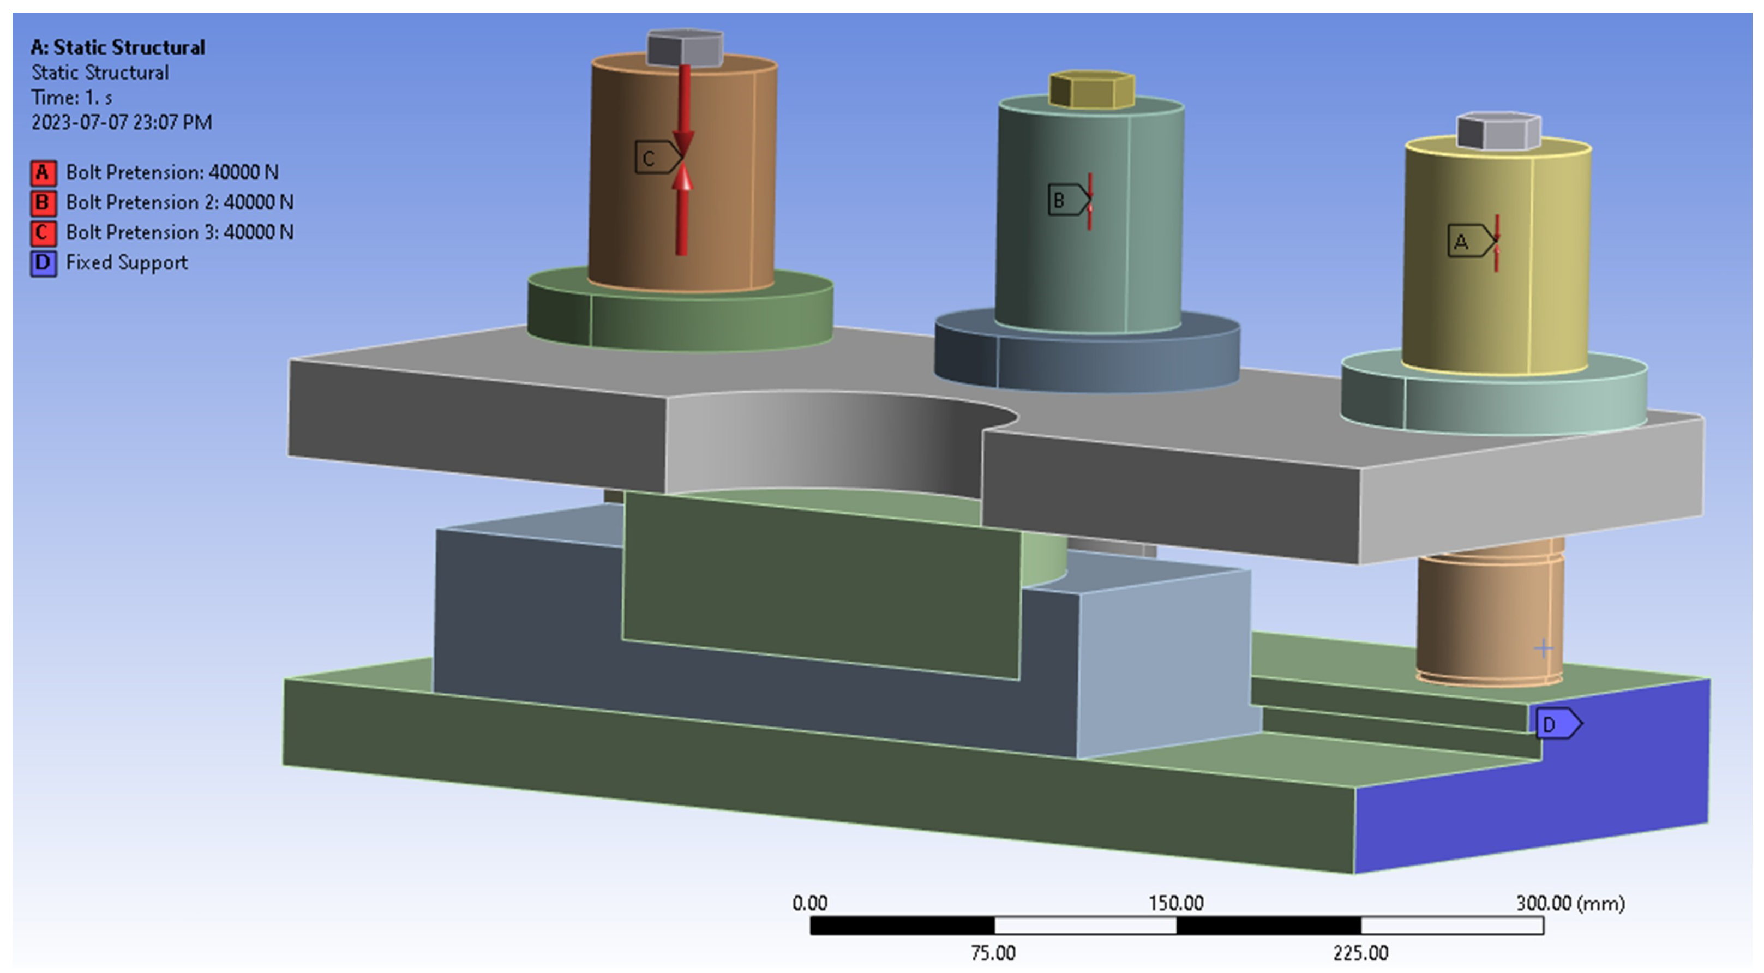
Task: Click the gray bolt head above cylinder C
Action: (685, 48)
